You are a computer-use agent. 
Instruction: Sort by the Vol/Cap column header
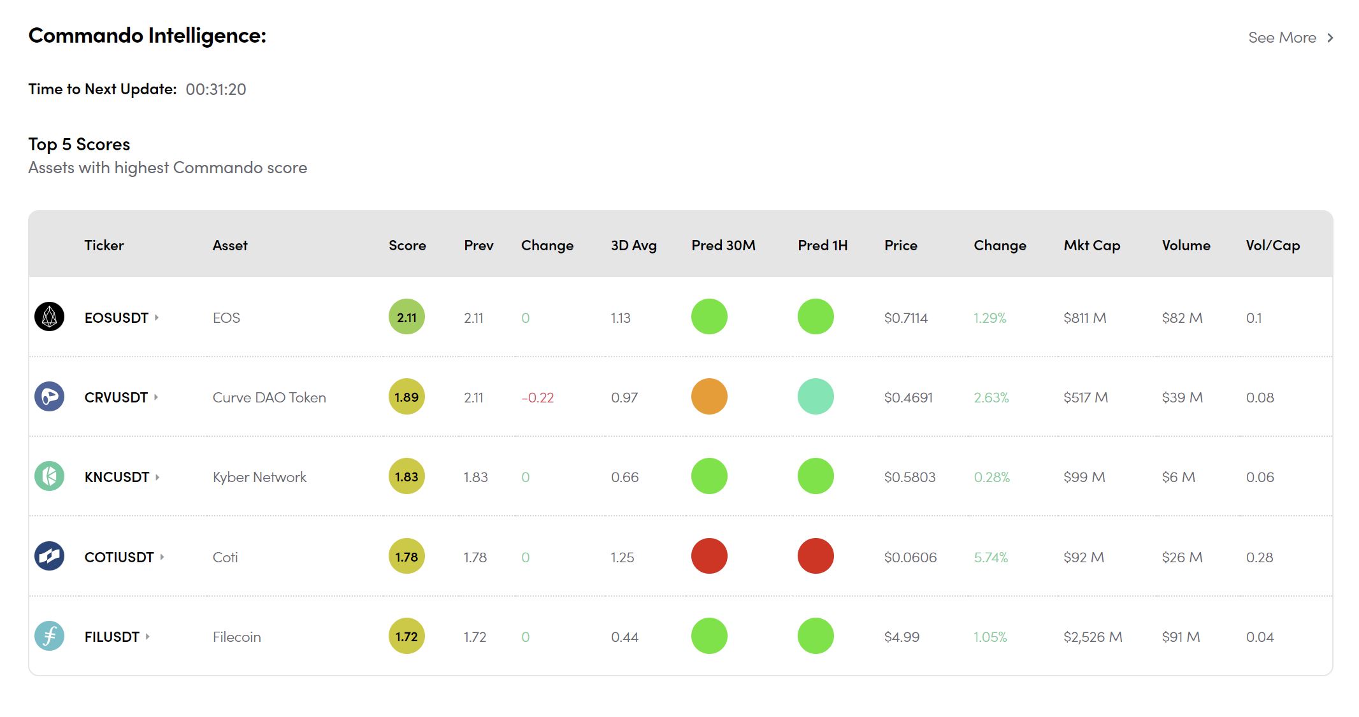click(x=1272, y=245)
